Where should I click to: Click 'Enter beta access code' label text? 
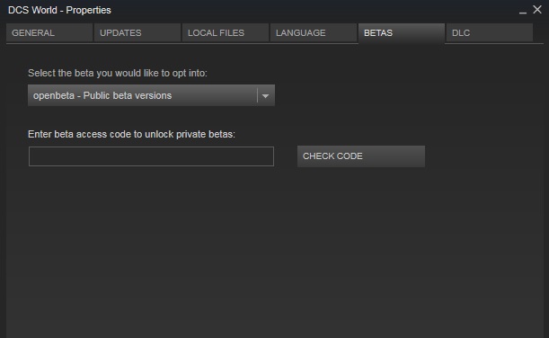coord(131,134)
